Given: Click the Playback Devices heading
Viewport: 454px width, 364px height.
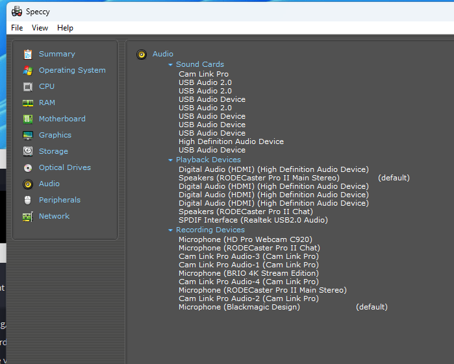Looking at the screenshot, I should coord(208,160).
